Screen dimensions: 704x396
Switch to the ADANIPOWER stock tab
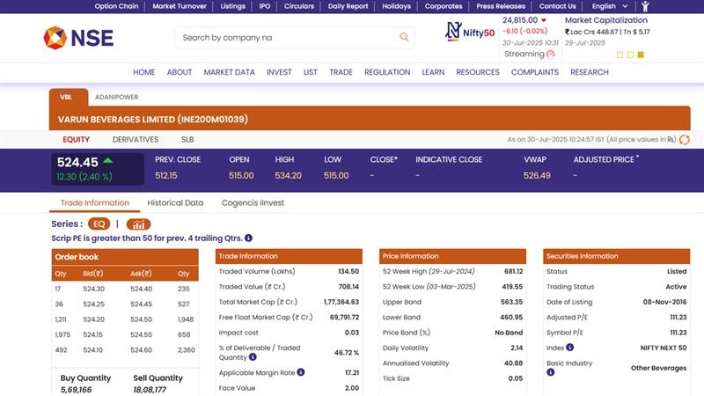pos(115,97)
